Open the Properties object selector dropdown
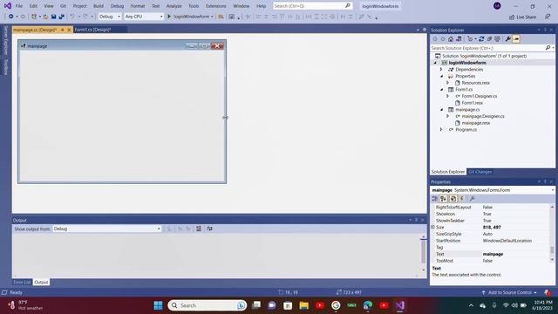 [493, 190]
